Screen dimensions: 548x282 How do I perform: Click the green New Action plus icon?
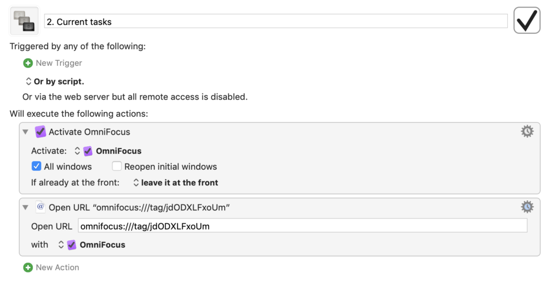pos(28,267)
